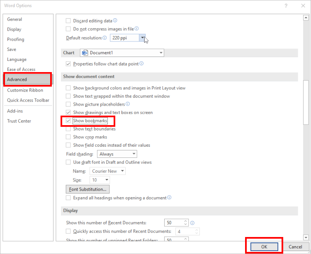Open the draft font Name Courier New dropdown
This screenshot has width=311, height=254.
point(107,171)
